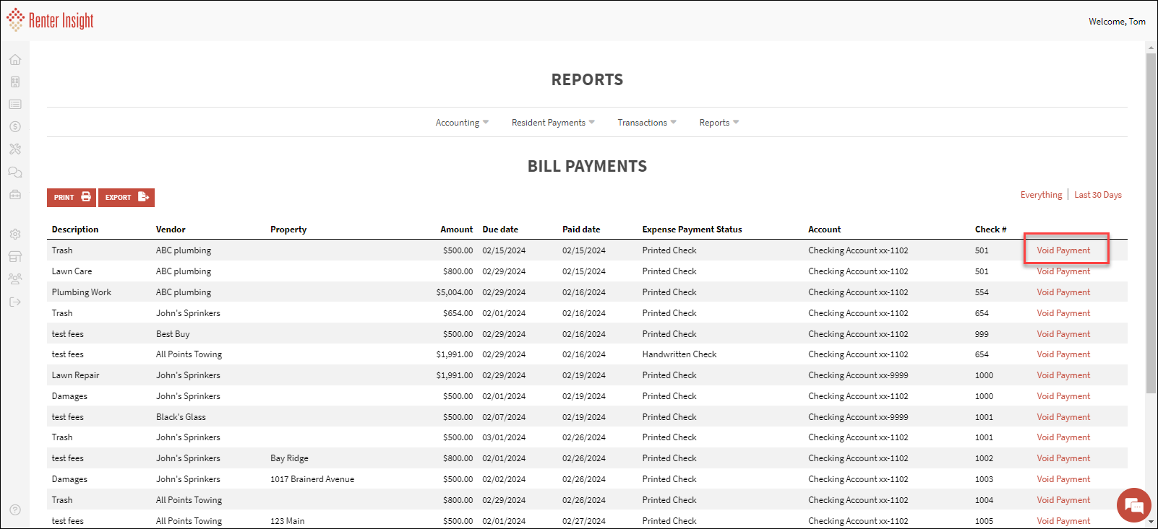Open the Properties building icon in sidebar
The width and height of the screenshot is (1158, 529).
click(15, 82)
